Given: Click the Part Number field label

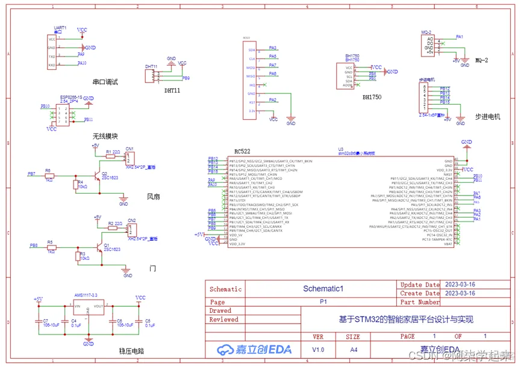Looking at the screenshot, I should pyautogui.click(x=420, y=302).
